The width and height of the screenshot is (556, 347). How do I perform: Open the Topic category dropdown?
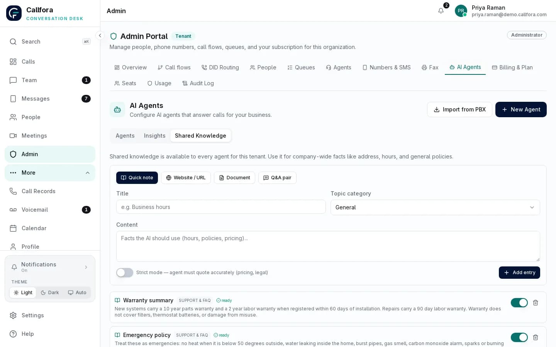point(435,207)
